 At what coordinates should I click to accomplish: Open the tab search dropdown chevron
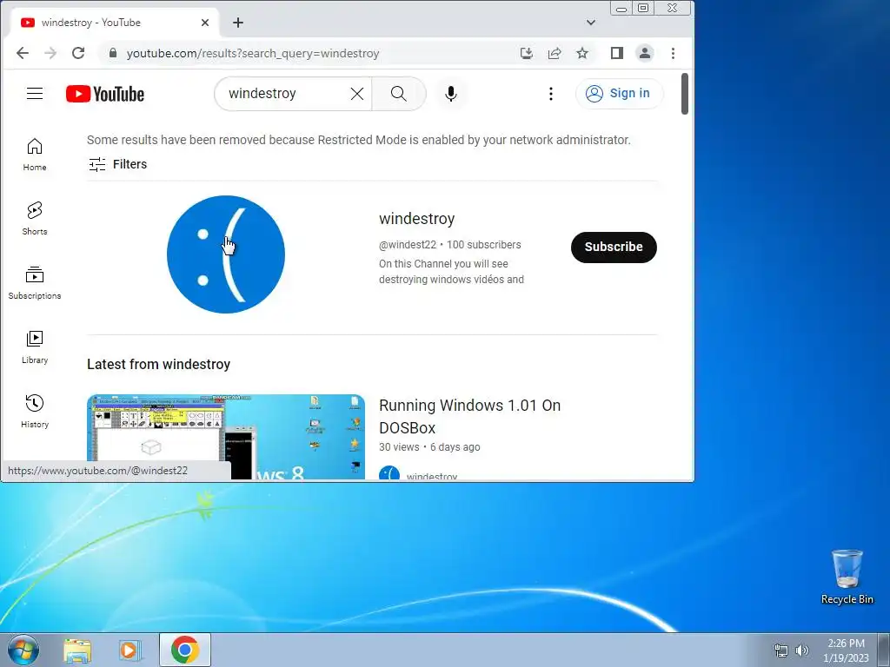(591, 23)
